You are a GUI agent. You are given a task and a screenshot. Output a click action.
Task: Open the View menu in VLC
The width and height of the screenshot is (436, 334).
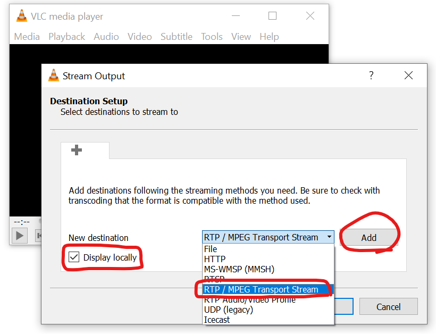coord(241,36)
